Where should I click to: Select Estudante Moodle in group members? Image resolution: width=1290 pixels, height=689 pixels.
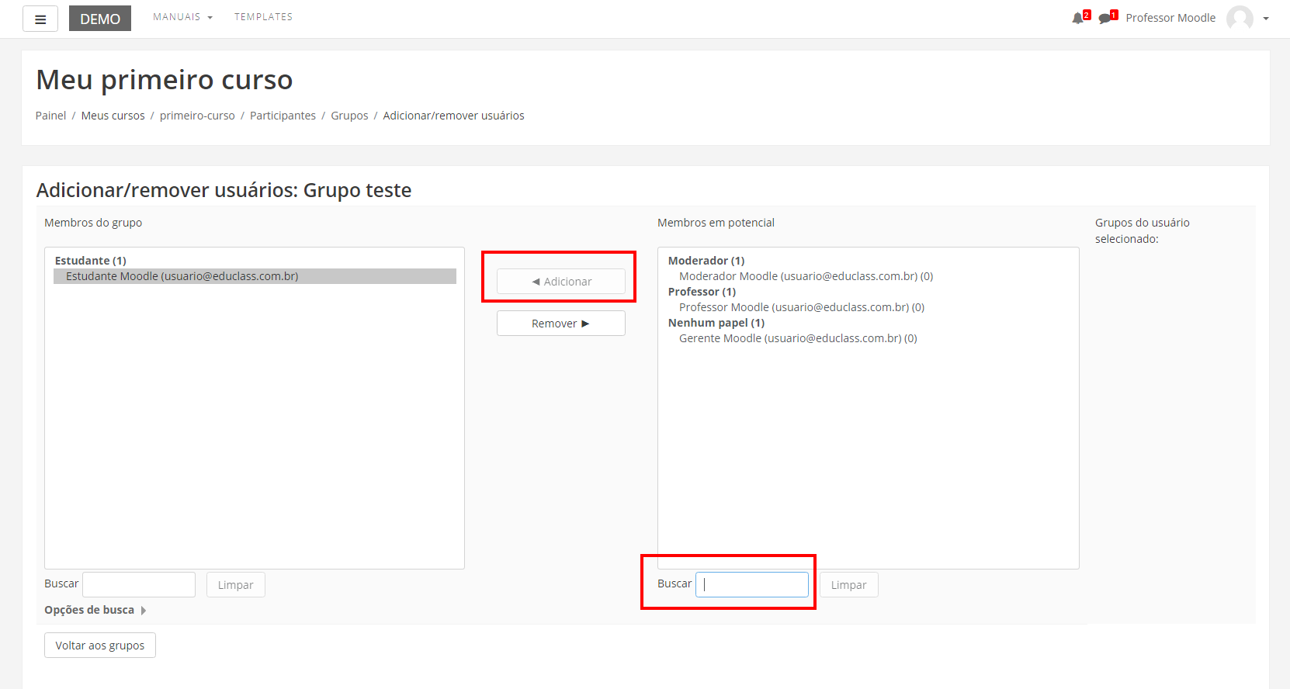pos(255,276)
